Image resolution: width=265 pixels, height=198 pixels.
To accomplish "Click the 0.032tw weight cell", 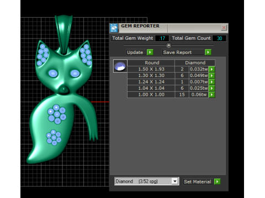I will tap(199, 69).
